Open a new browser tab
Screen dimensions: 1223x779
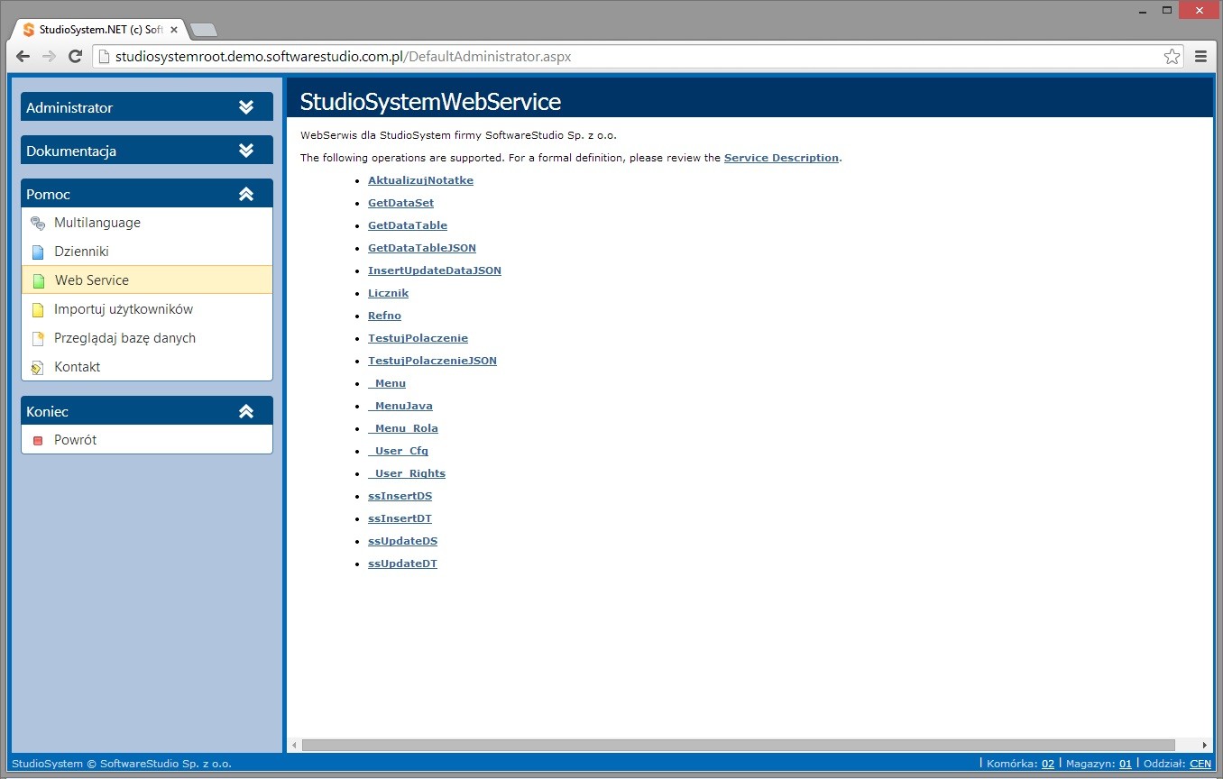pyautogui.click(x=205, y=30)
